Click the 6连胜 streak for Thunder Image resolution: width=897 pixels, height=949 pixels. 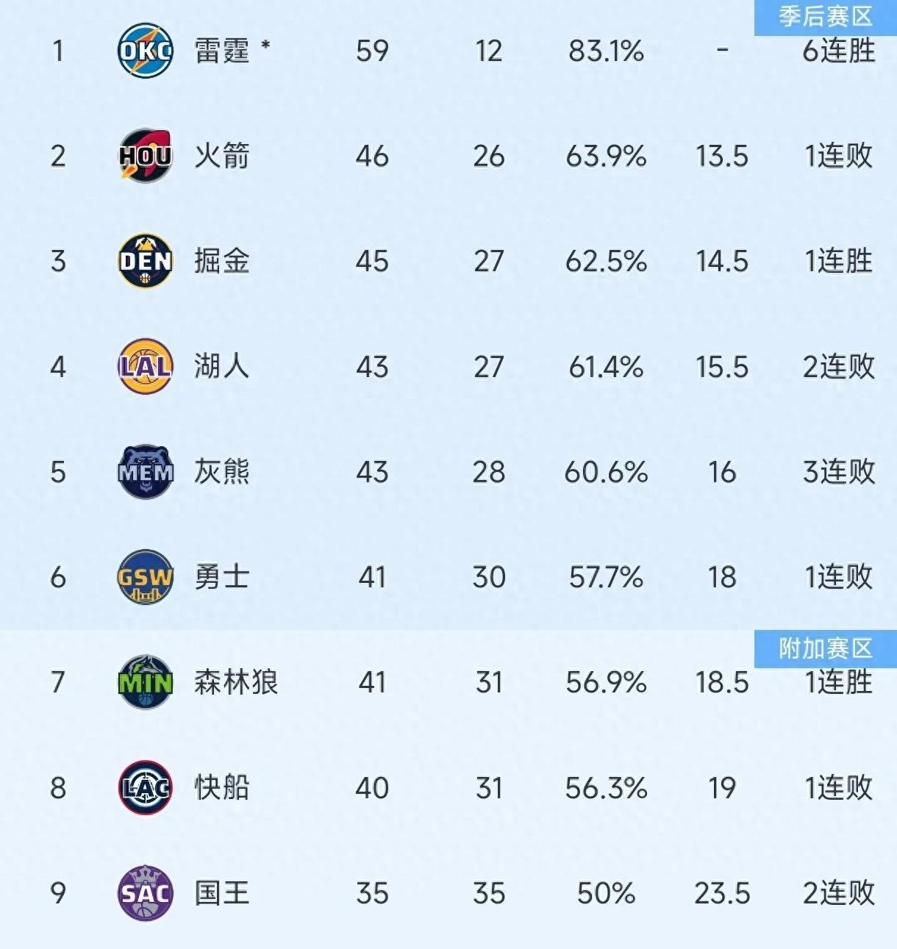838,51
